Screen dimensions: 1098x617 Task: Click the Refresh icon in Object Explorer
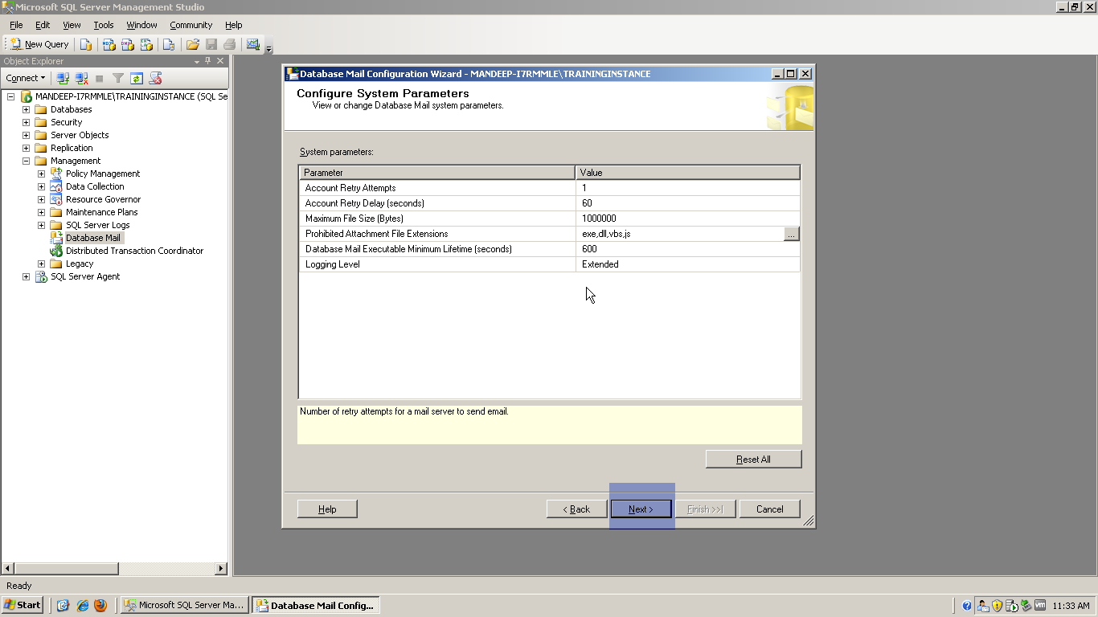click(x=137, y=78)
